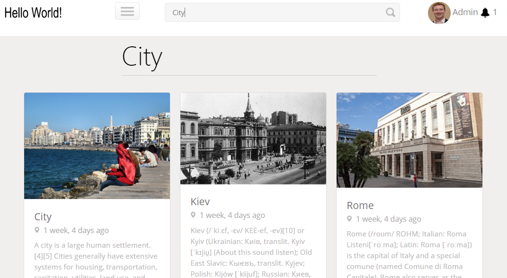Viewport: 507px width, 278px height.
Task: Focus the search field containing City
Action: point(282,13)
